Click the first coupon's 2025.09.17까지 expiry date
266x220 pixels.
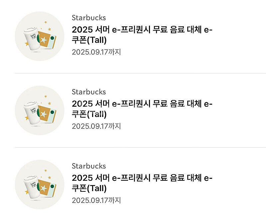[96, 52]
